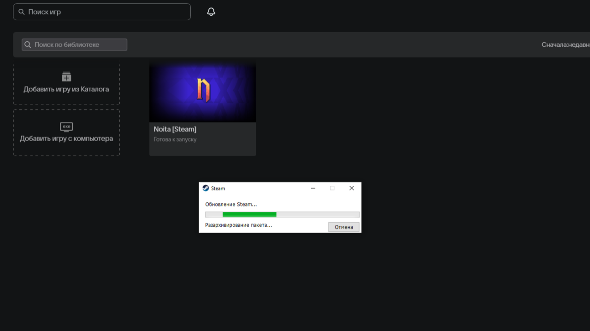Select the Noita game cover thumbnail
Image resolution: width=590 pixels, height=331 pixels.
[203, 91]
